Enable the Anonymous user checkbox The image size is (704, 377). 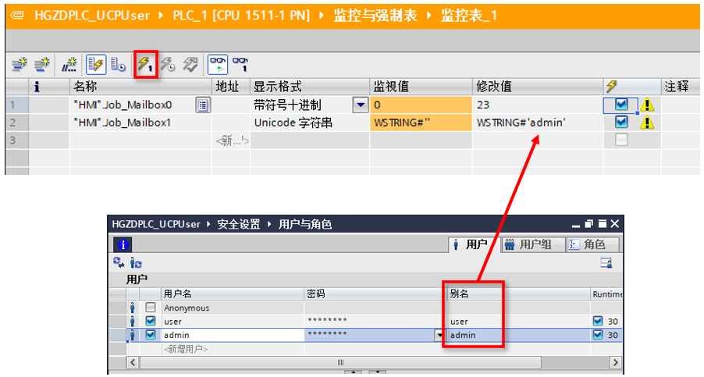click(x=151, y=308)
